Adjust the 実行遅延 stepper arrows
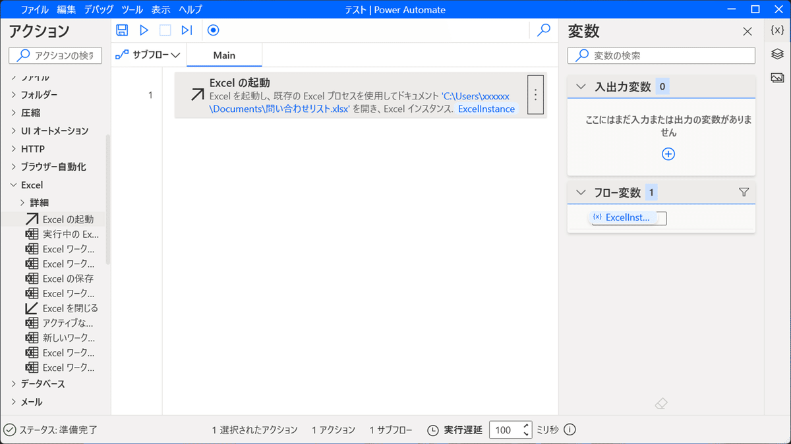 (526, 430)
